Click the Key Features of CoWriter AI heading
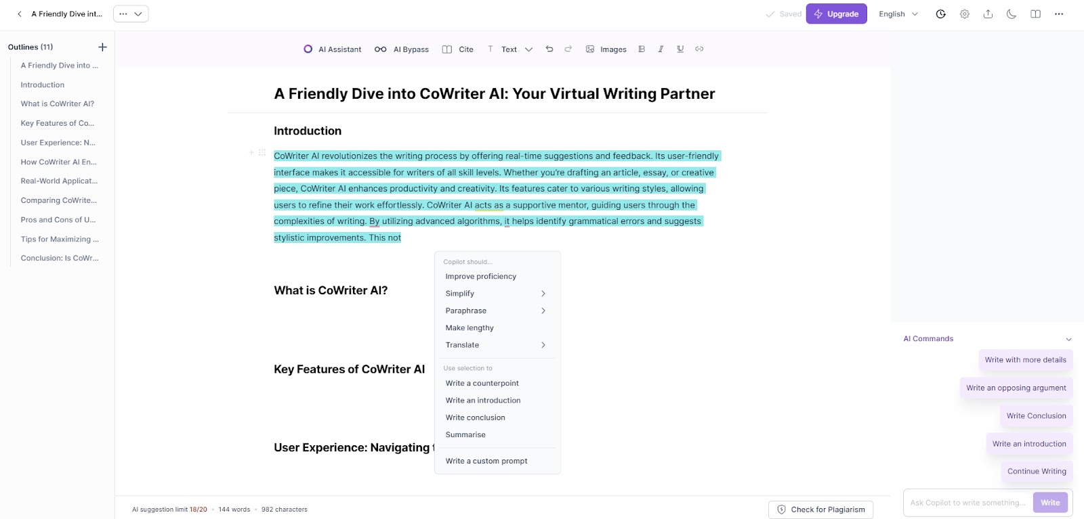1084x519 pixels. click(x=350, y=369)
